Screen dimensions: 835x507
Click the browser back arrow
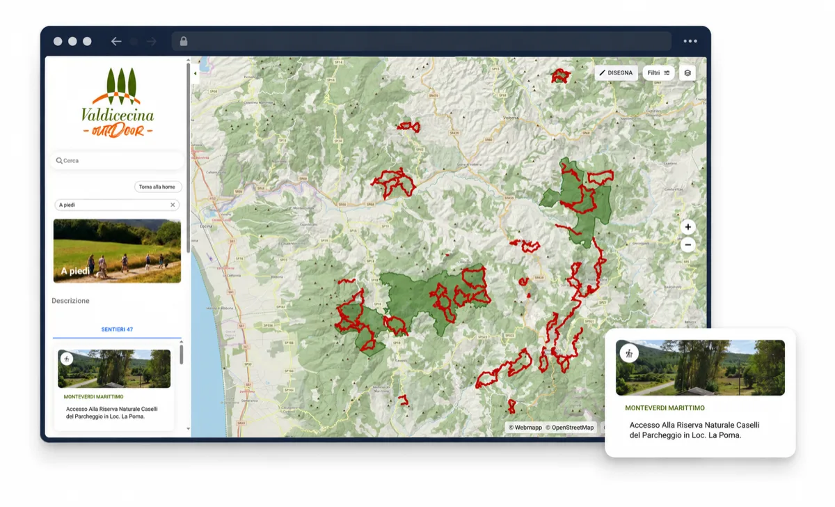[x=116, y=41]
